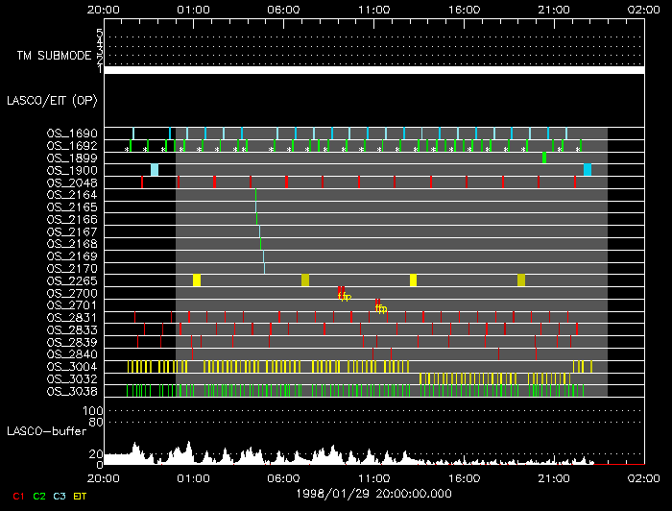
Task: Click the cyan marker in OS_2167 row
Action: (x=260, y=231)
